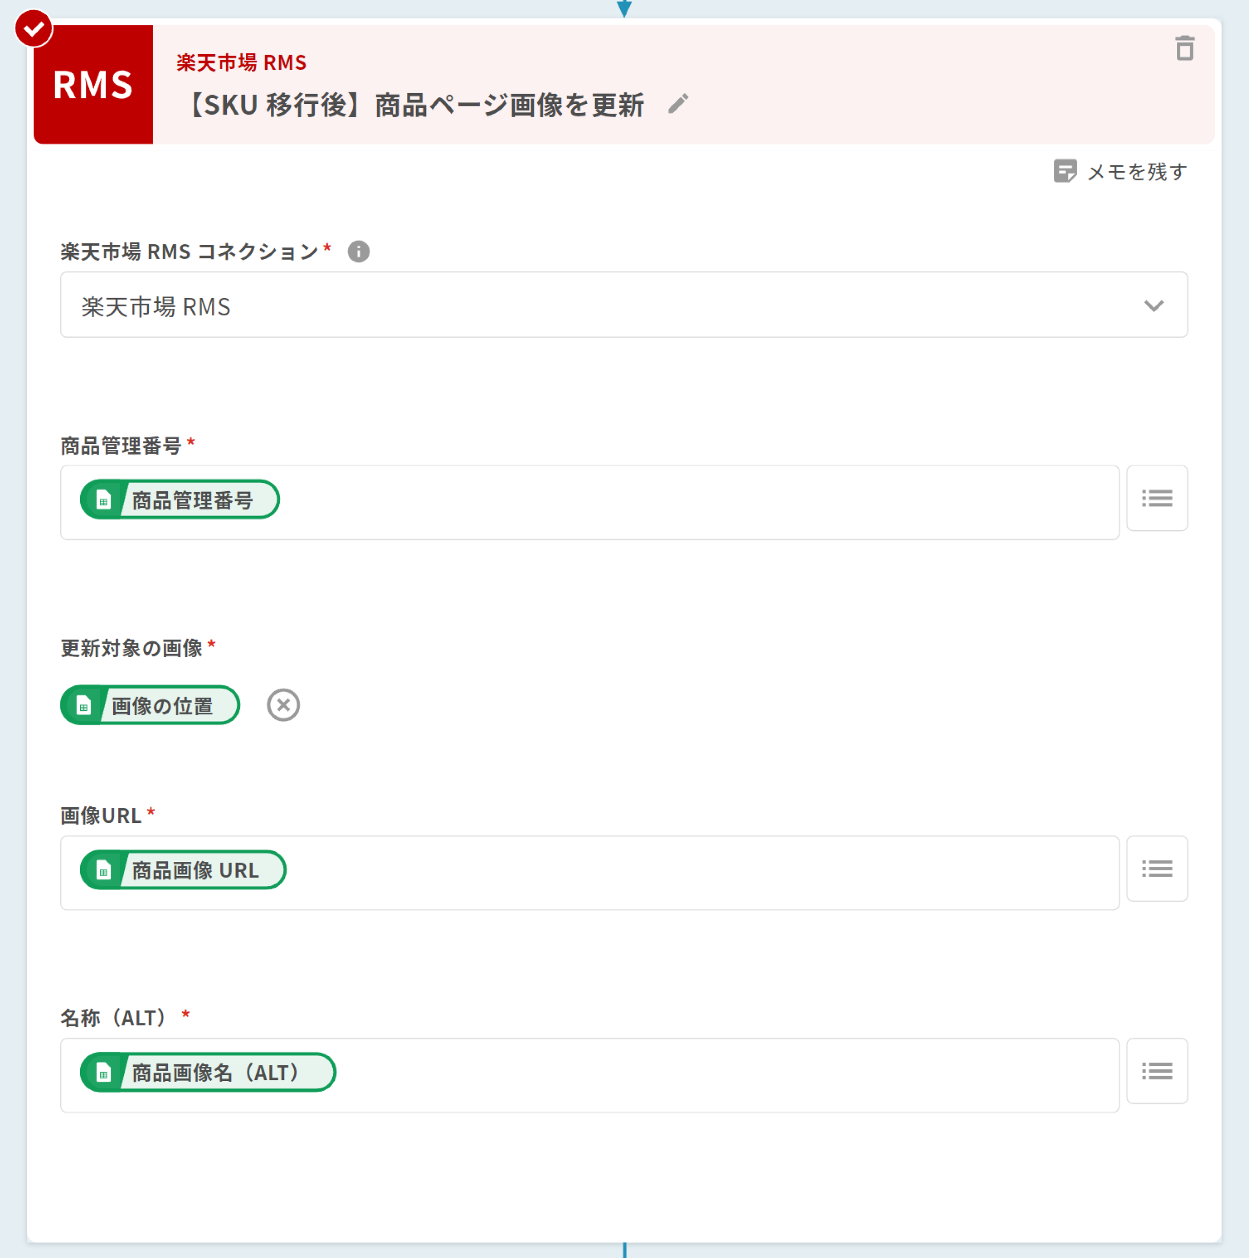Click the connection dropdown chevron arrow

tap(1153, 305)
